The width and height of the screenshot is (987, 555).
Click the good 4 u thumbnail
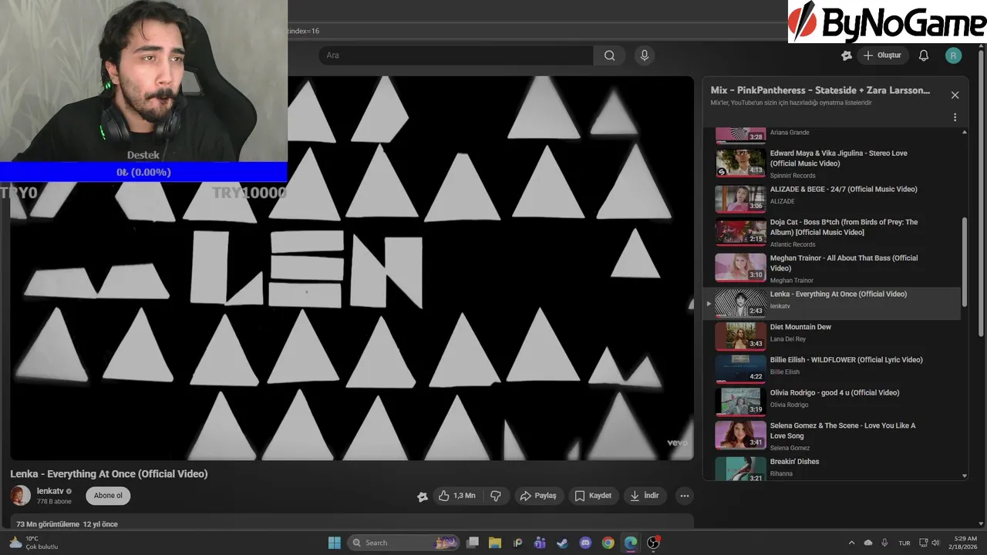point(740,402)
